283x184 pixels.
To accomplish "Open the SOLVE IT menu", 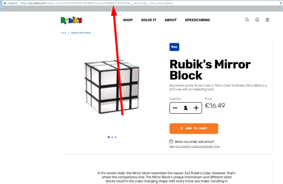I will [x=148, y=20].
